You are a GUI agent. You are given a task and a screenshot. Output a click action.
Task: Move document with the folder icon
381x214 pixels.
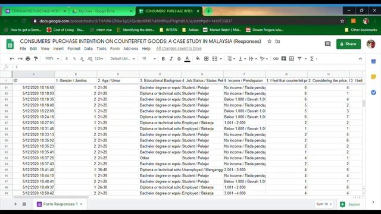[x=277, y=42]
